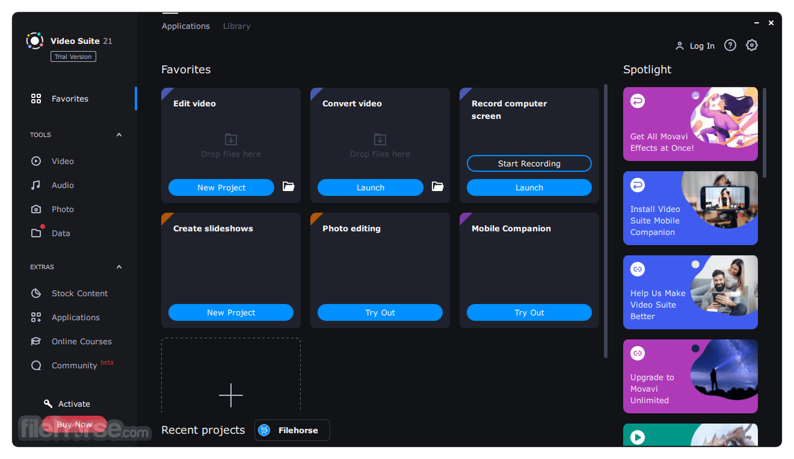Open the settings gear
794x459 pixels.
click(x=752, y=45)
